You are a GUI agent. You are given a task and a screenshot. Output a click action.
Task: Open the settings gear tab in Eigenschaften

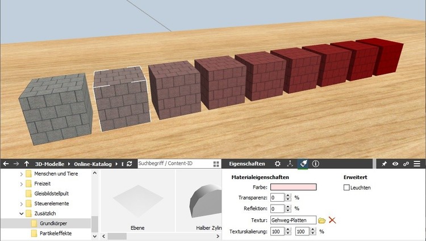click(278, 164)
